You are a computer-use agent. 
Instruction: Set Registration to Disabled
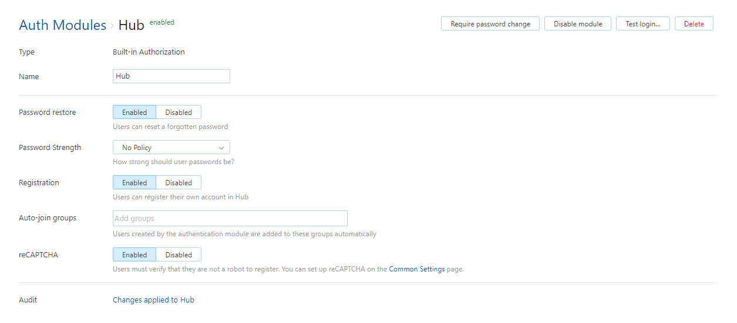point(179,183)
